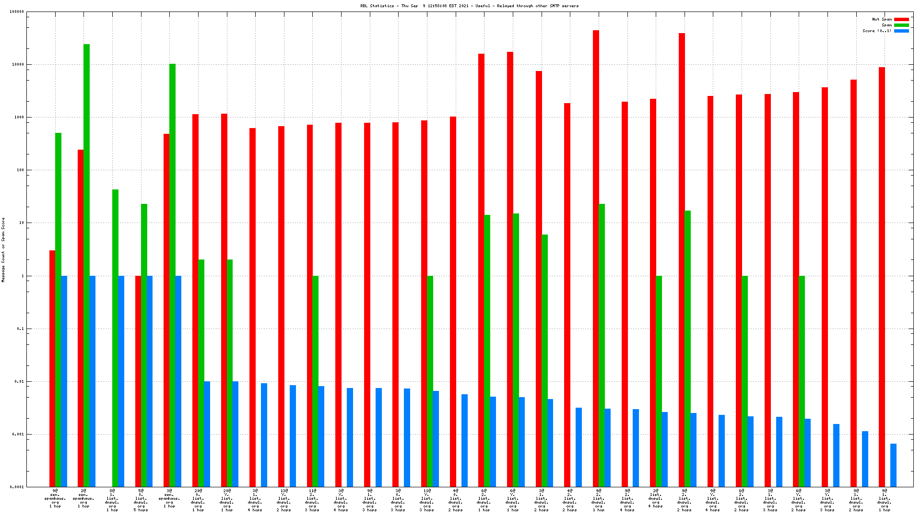
Task: Click the shortest blue Score bar at far right
Action: [893, 465]
